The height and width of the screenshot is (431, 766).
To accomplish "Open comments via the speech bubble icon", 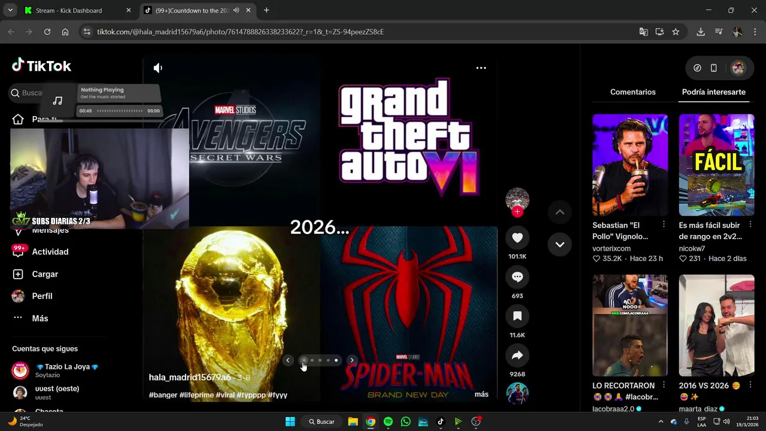I will click(518, 277).
